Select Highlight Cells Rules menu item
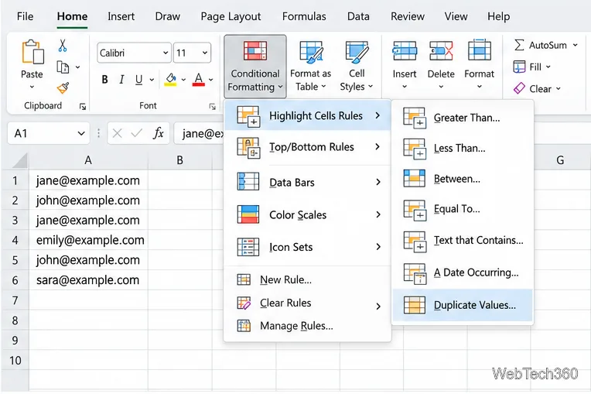This screenshot has width=591, height=394. click(x=308, y=115)
